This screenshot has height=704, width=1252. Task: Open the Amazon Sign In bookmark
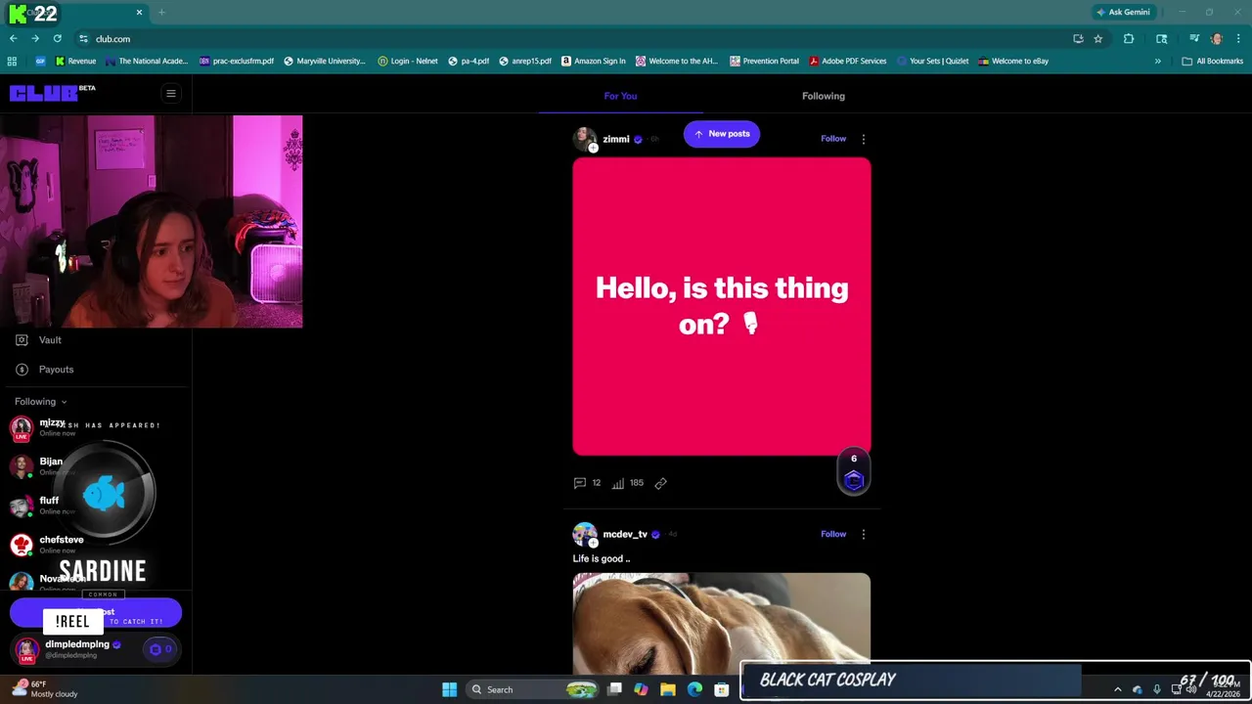tap(594, 61)
